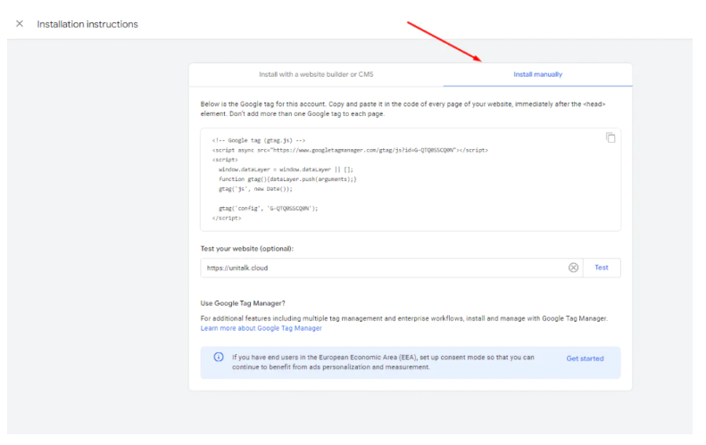
Task: Select the Install manually tab
Action: (537, 74)
